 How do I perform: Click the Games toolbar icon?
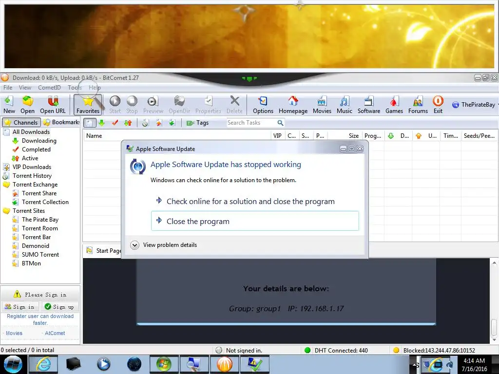click(394, 105)
